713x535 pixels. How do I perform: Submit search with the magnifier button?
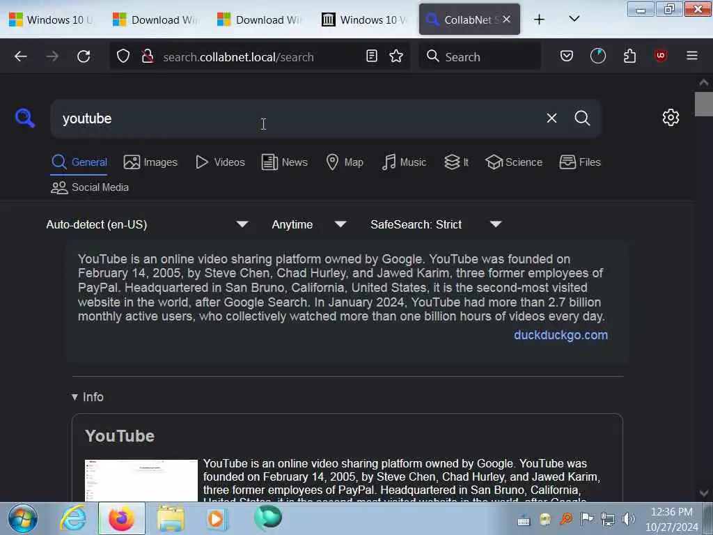click(582, 118)
